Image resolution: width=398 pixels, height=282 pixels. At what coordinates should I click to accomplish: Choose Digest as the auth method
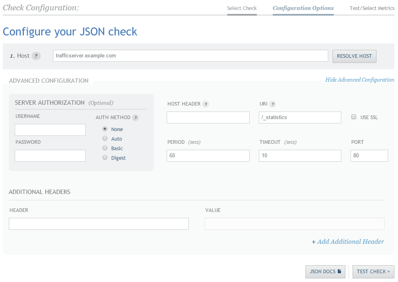104,157
